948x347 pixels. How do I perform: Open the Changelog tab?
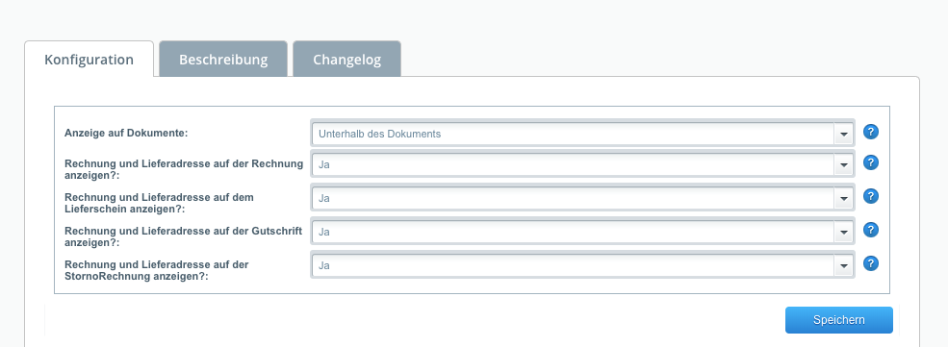[347, 60]
